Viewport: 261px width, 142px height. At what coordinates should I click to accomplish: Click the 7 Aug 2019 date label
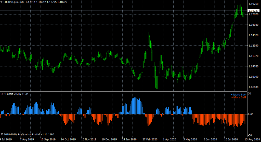[x=27, y=139]
